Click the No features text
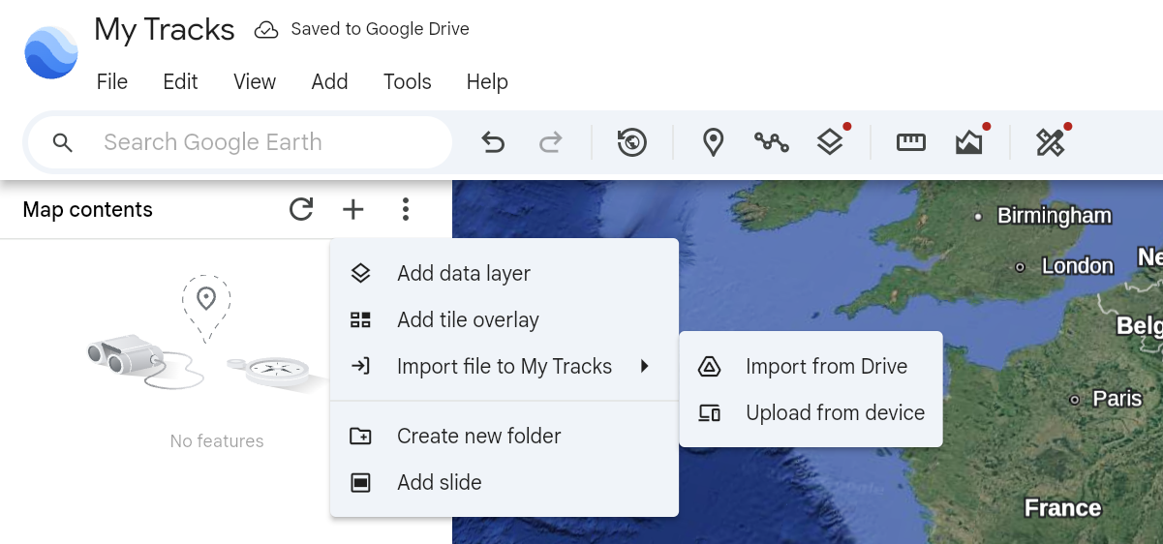Screen dimensions: 1163x544 coord(217,440)
